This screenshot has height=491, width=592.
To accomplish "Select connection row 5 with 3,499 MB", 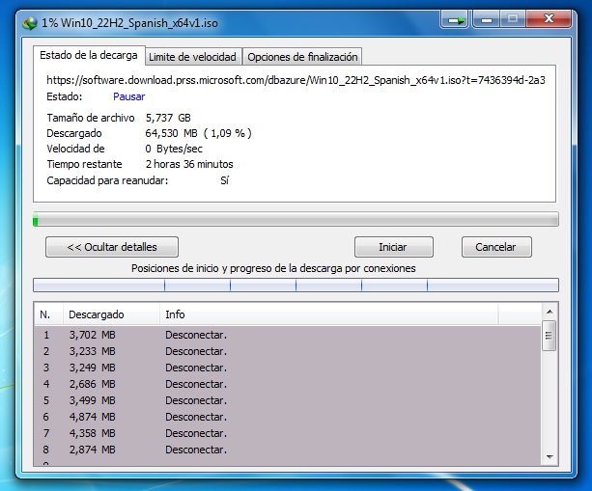I will tap(288, 400).
